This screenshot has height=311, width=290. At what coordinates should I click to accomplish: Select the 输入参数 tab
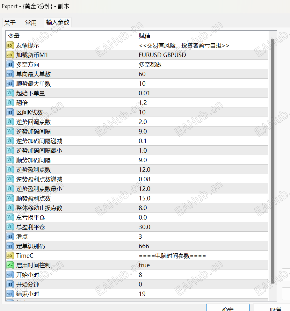click(58, 22)
